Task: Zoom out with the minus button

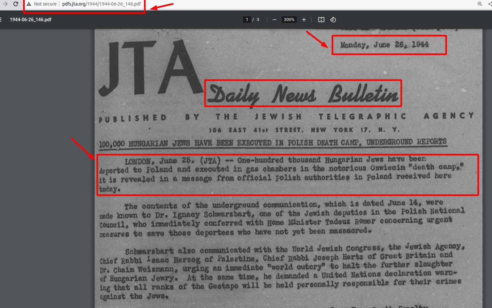Action: tap(274, 20)
